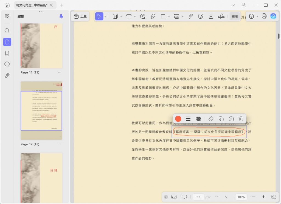Select the measurement ruler tool

(177, 16)
